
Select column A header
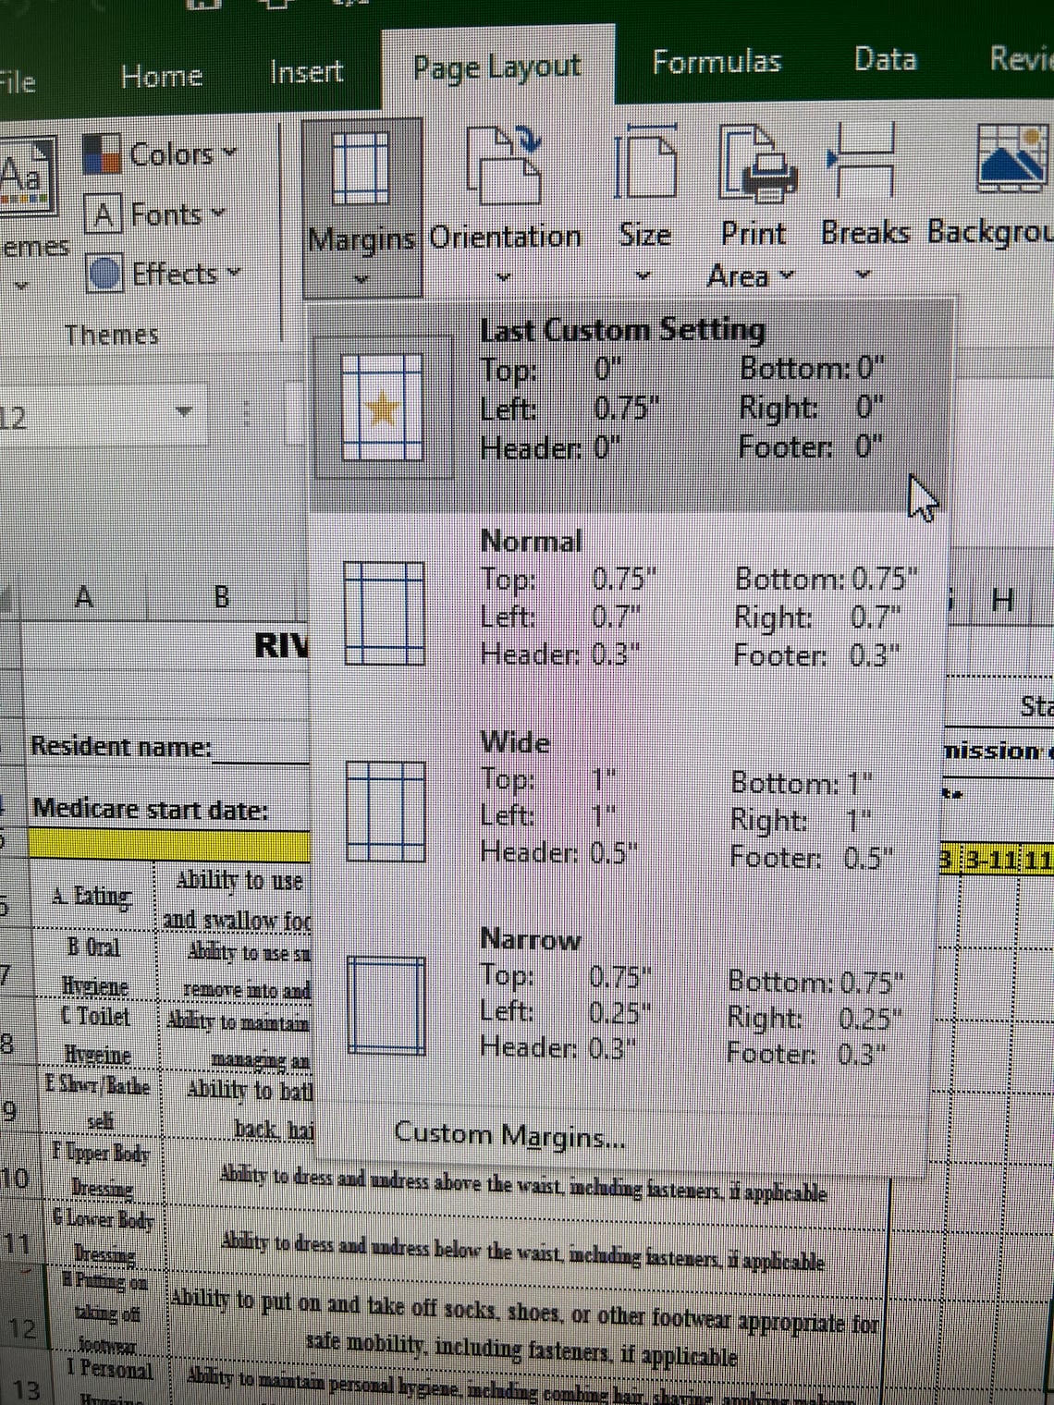point(84,597)
